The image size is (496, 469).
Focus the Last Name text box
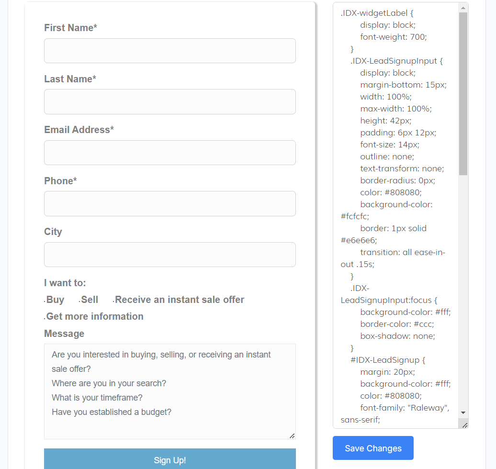tap(169, 101)
